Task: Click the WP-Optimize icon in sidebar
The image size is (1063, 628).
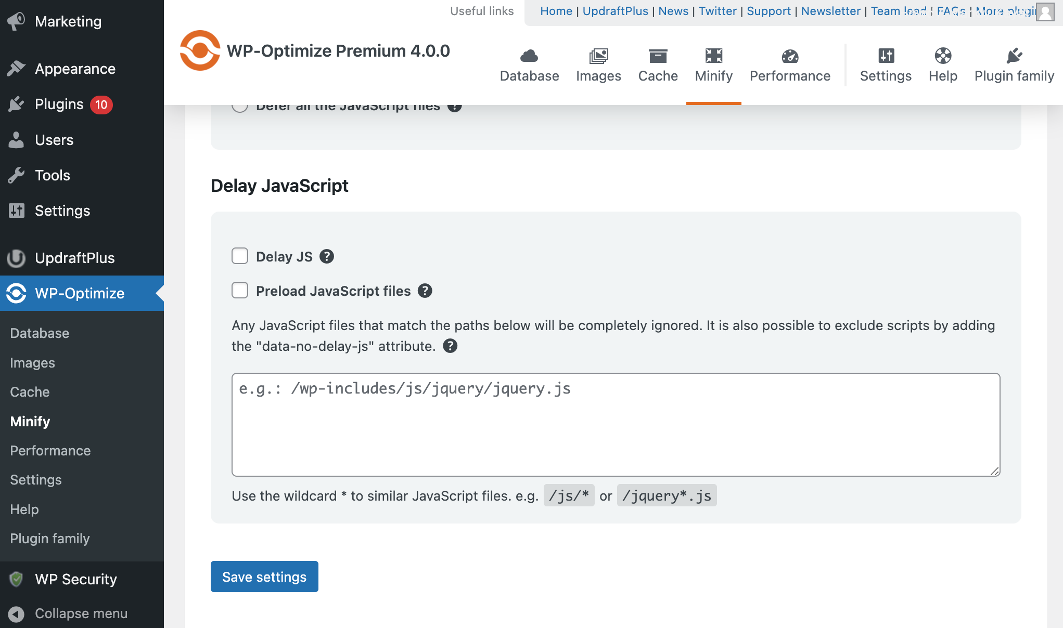Action: point(16,293)
